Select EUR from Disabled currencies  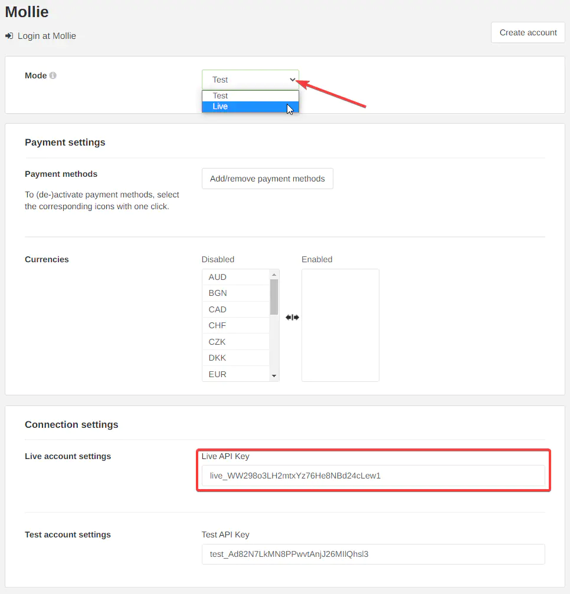[x=236, y=374]
